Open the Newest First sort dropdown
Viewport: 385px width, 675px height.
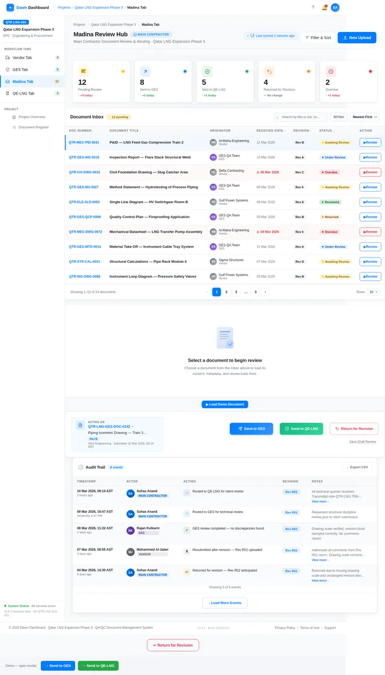click(365, 117)
